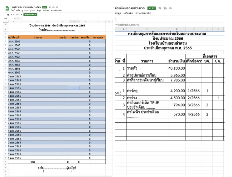
Task: Star the right XLSX spreadsheet
Action: pyautogui.click(x=160, y=8)
